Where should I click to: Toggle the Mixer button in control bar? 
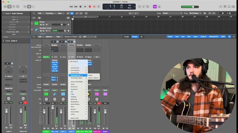[x=29, y=7]
